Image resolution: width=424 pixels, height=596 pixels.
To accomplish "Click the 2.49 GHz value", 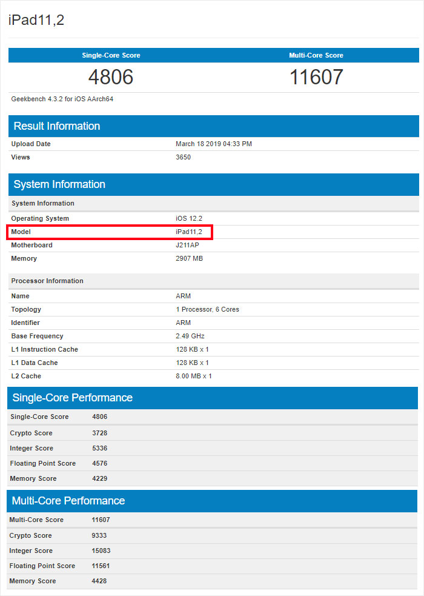I will 190,336.
